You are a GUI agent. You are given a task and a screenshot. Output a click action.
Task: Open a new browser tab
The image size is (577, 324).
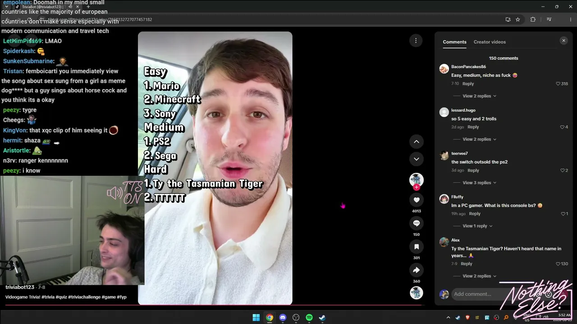pos(88,7)
